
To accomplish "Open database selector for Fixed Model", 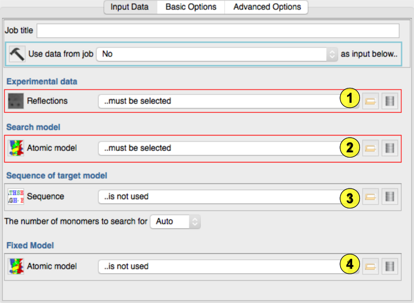I will pos(390,266).
